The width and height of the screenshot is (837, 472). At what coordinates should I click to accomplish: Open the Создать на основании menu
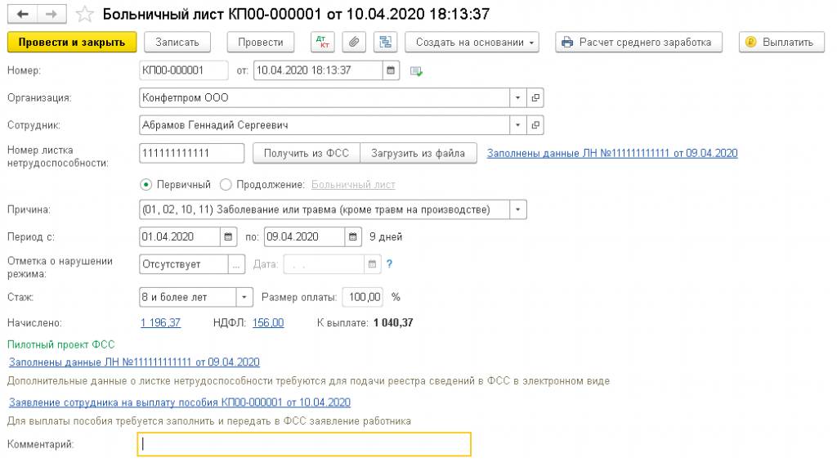pyautogui.click(x=472, y=43)
